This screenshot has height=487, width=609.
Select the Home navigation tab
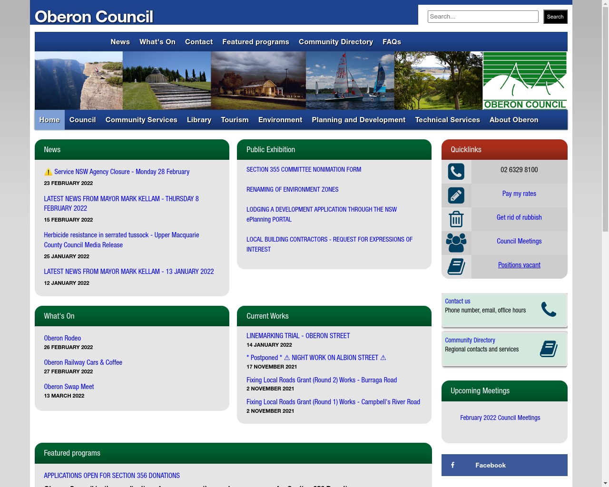[x=49, y=120]
